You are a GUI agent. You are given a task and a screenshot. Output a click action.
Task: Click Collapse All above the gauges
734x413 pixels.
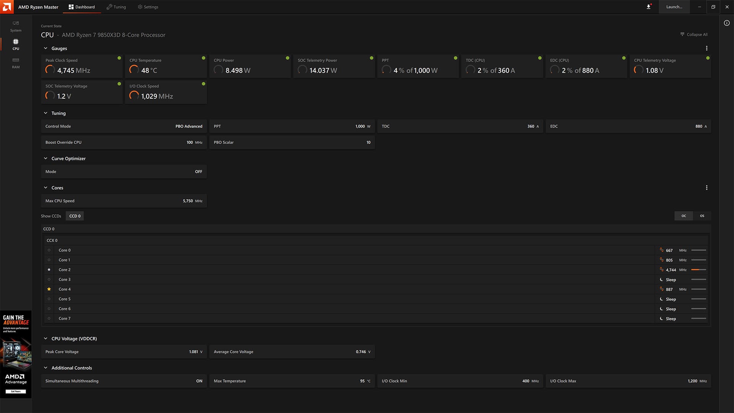[x=694, y=34]
